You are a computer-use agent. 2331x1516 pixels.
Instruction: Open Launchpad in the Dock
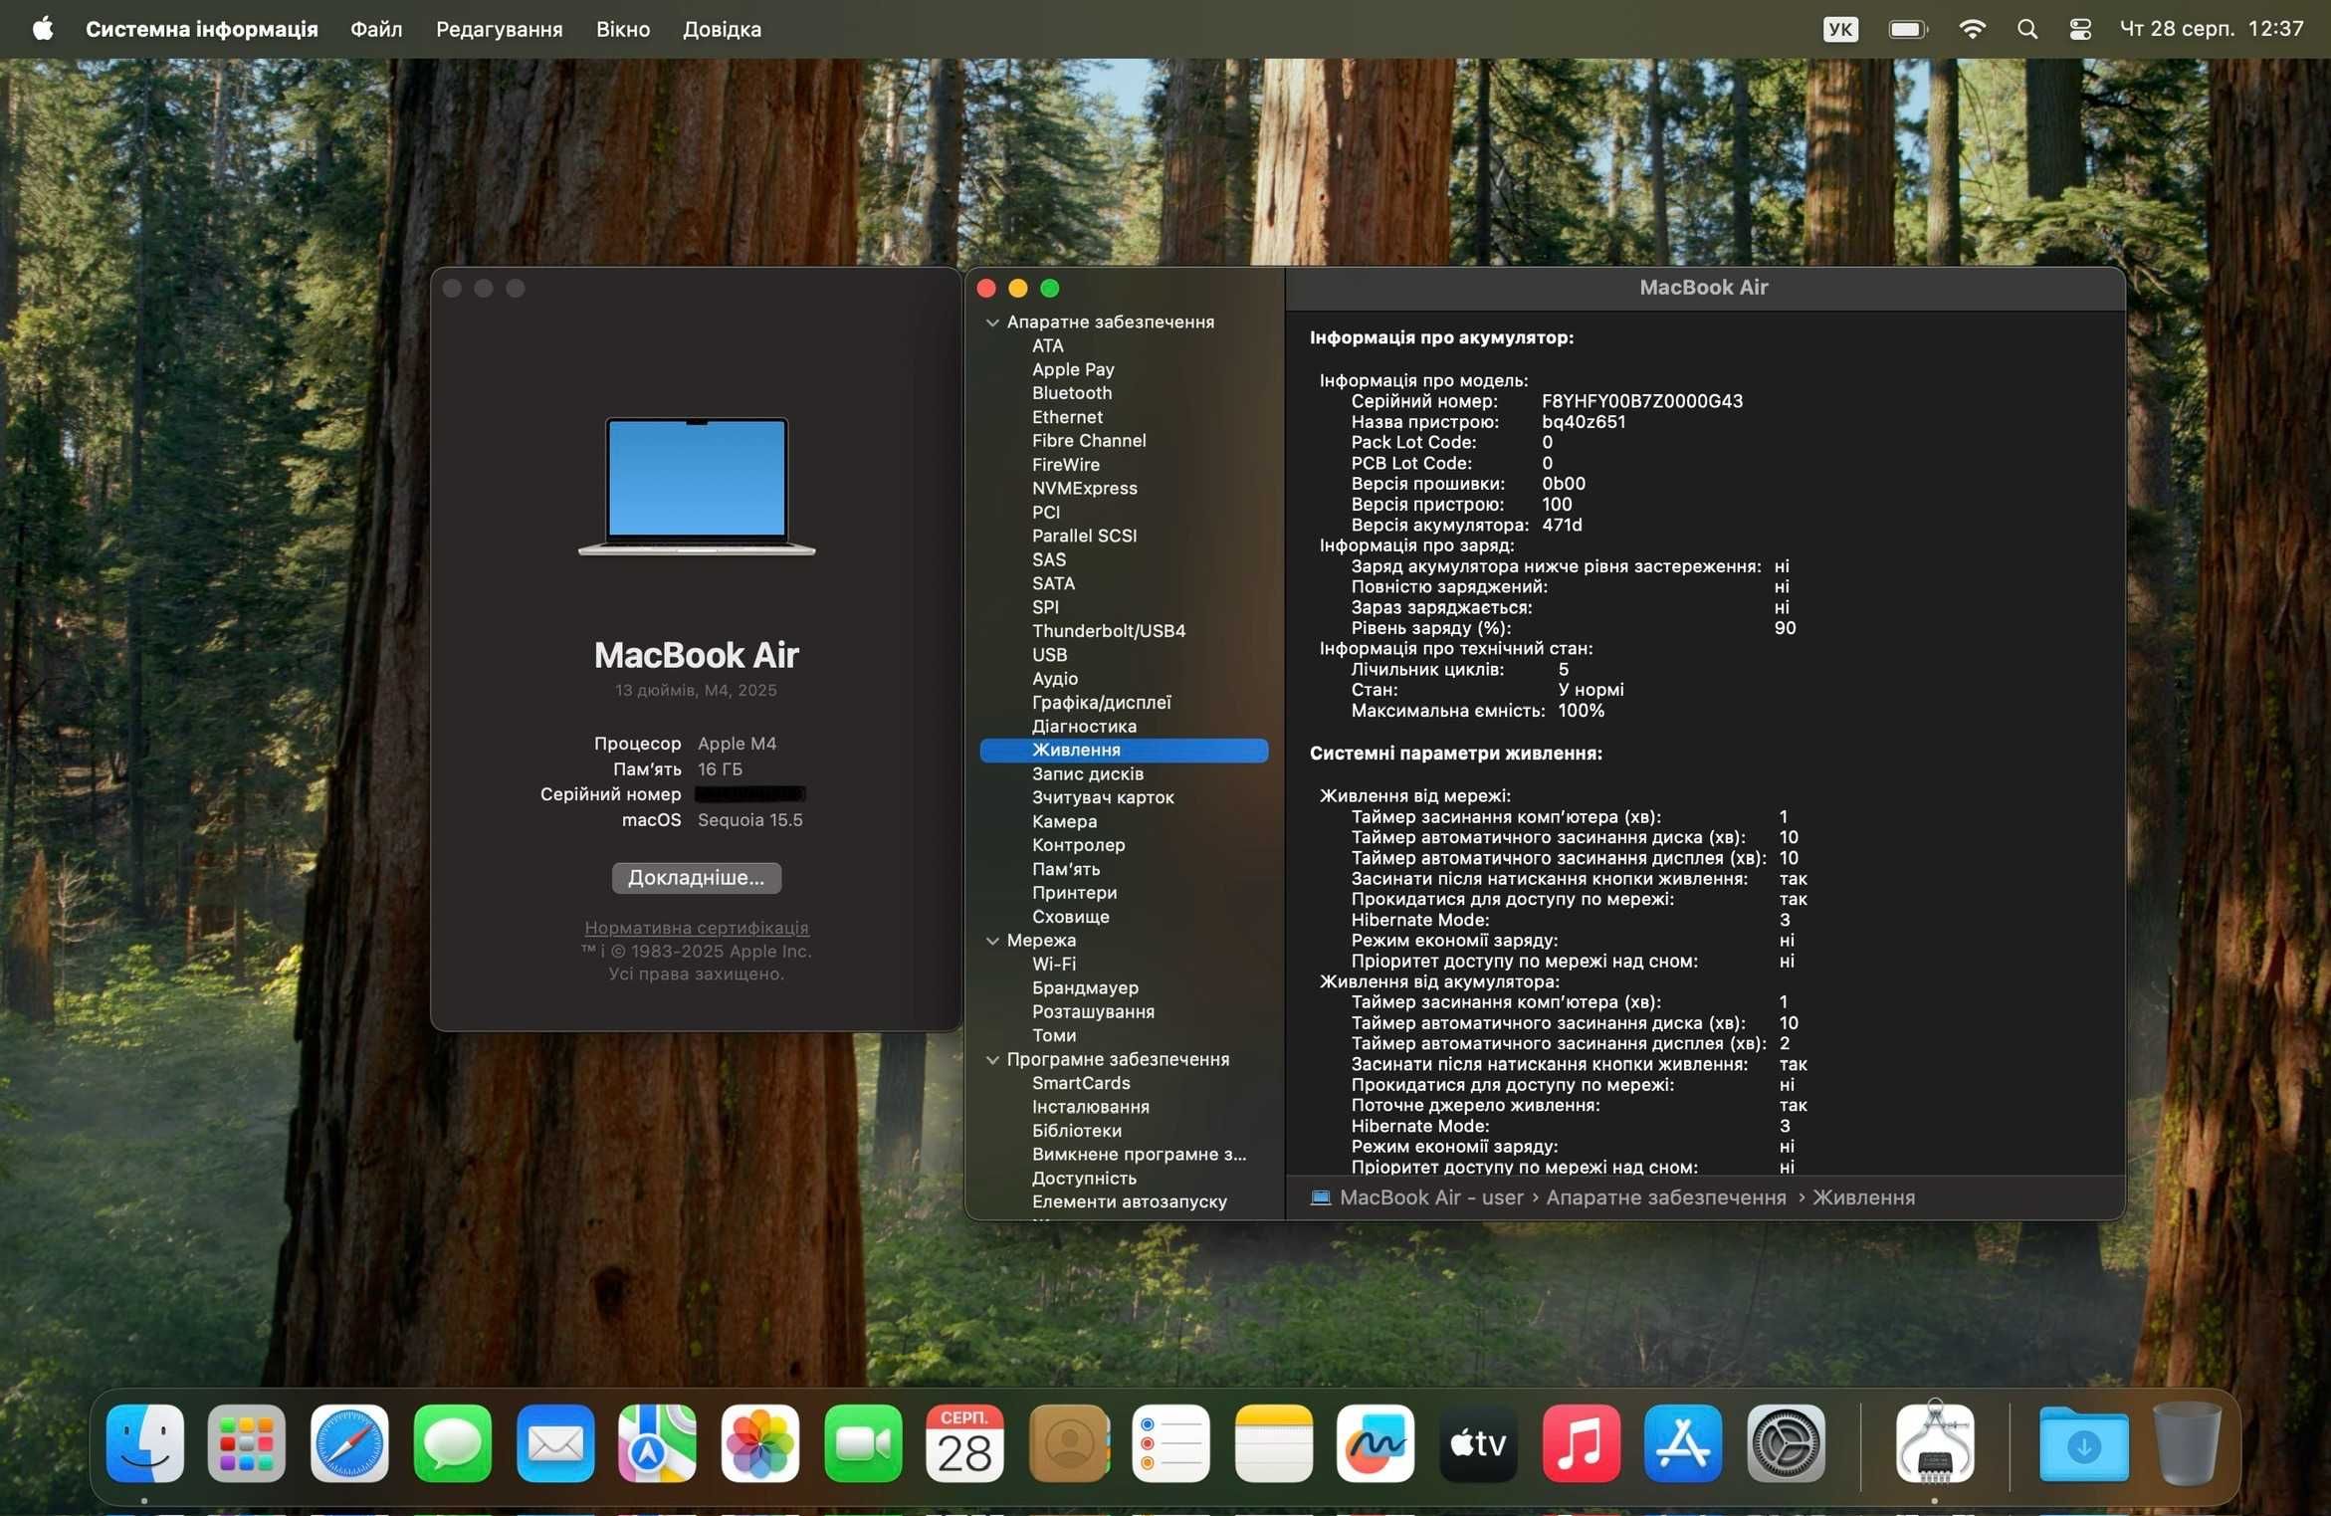pos(247,1442)
